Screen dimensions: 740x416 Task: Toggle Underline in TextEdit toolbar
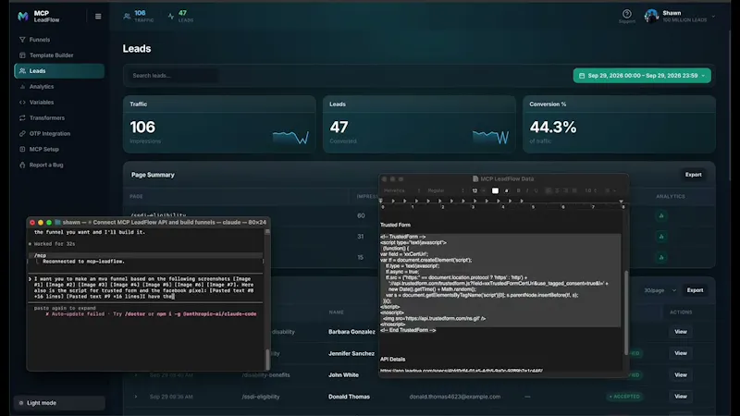pyautogui.click(x=536, y=190)
